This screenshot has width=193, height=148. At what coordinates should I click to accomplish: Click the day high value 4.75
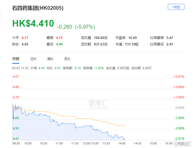point(59,38)
